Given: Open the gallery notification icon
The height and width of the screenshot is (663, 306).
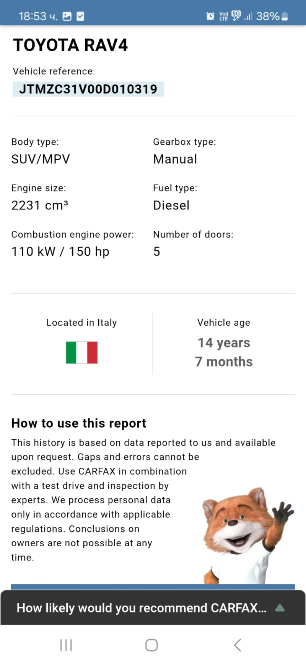Looking at the screenshot, I should [66, 16].
